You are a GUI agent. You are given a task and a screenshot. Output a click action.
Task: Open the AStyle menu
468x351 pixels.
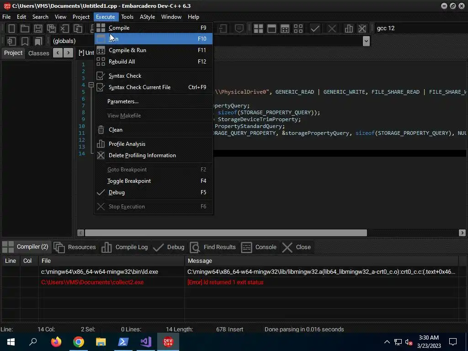point(147,17)
